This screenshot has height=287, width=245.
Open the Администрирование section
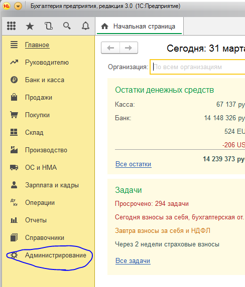(x=56, y=255)
